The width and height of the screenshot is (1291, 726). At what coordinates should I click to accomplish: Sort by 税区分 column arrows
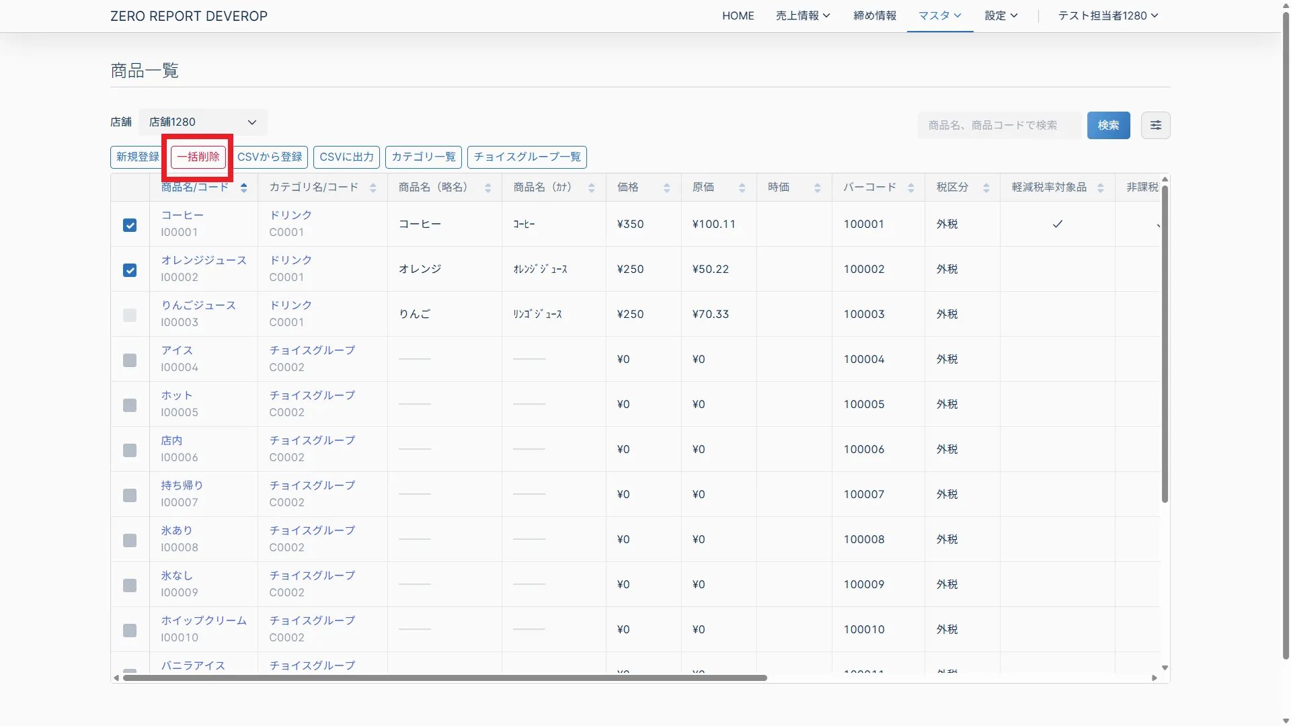(x=986, y=188)
